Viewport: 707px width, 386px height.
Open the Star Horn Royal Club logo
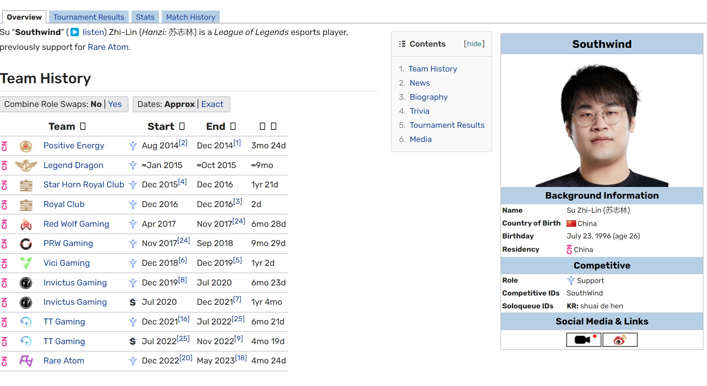[x=26, y=185]
